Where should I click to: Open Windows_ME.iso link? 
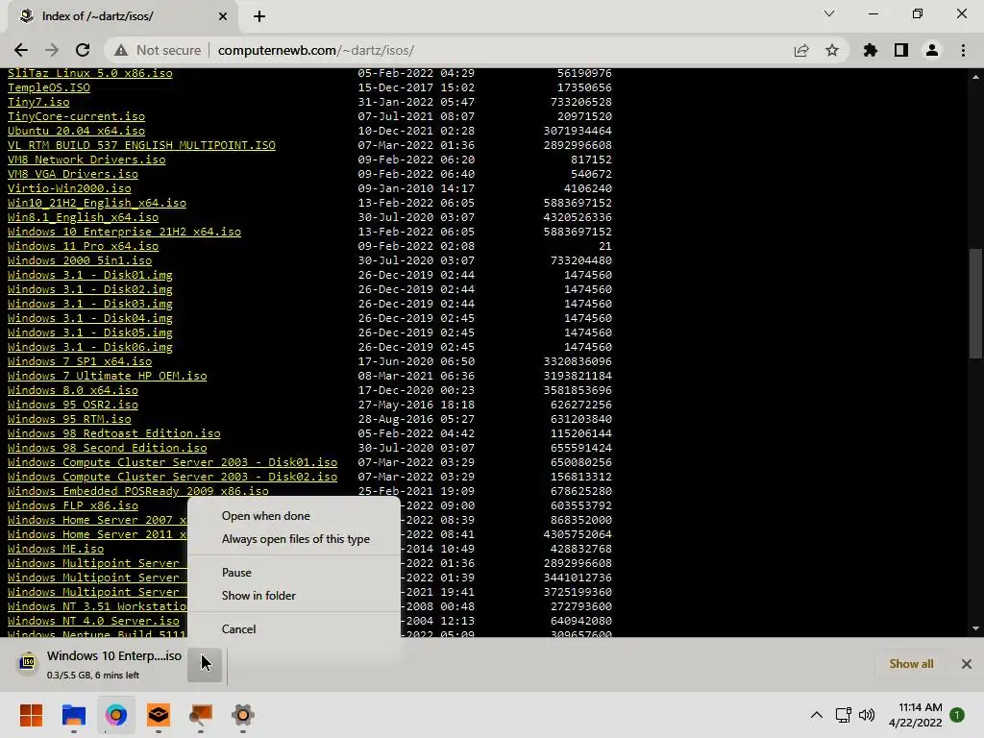click(x=55, y=550)
